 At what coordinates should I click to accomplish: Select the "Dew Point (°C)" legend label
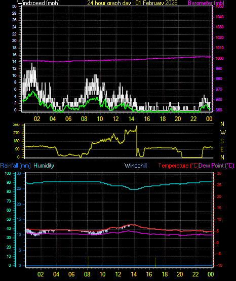tap(216, 166)
